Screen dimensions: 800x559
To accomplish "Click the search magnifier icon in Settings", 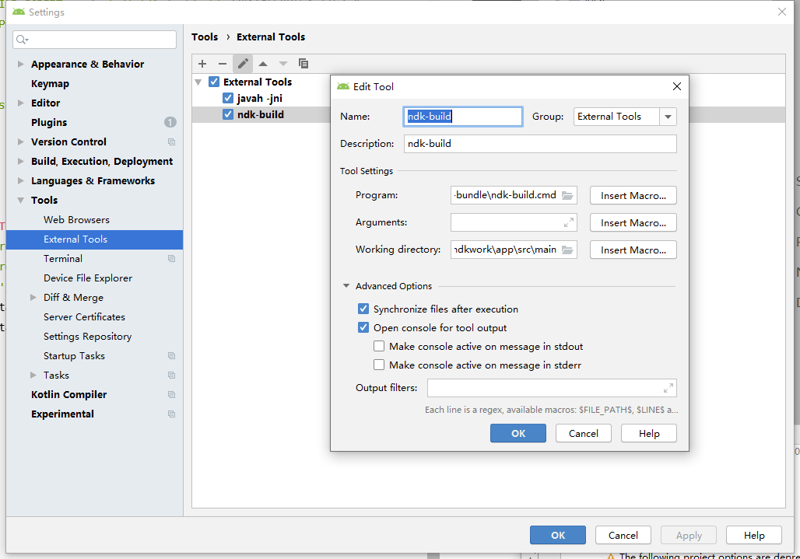I will pos(22,39).
